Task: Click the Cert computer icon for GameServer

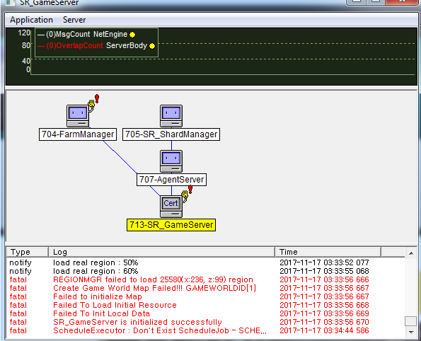Action: point(171,207)
